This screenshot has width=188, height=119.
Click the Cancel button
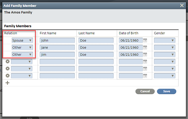coord(145,91)
